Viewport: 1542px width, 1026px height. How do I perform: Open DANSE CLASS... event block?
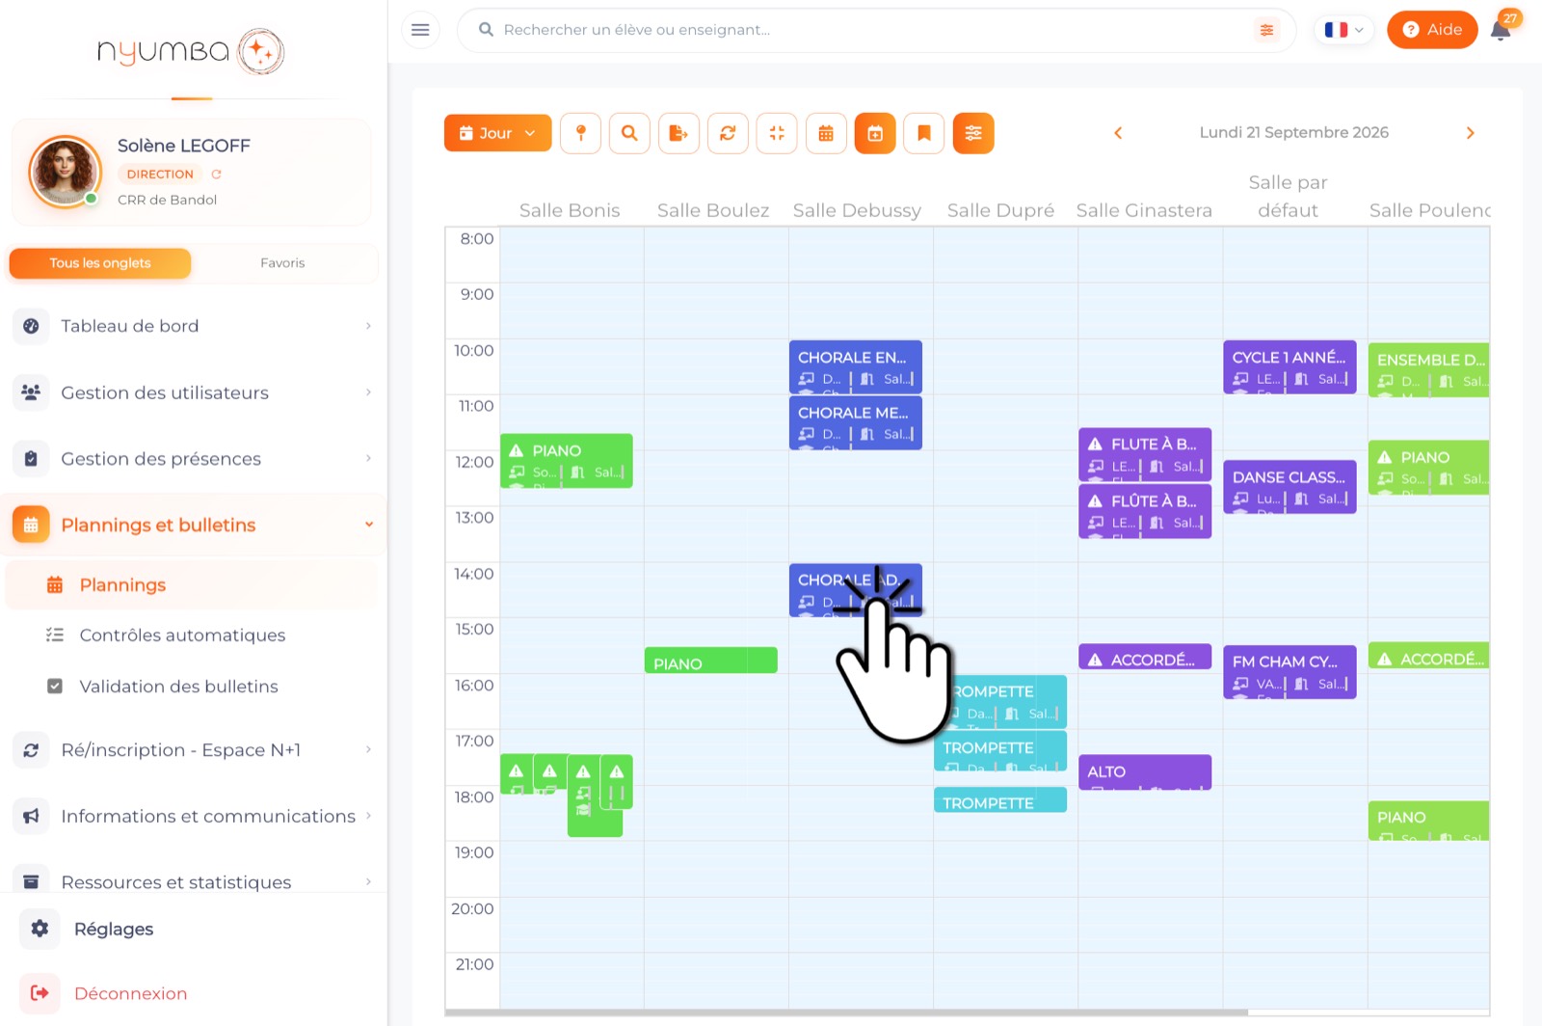[1289, 487]
